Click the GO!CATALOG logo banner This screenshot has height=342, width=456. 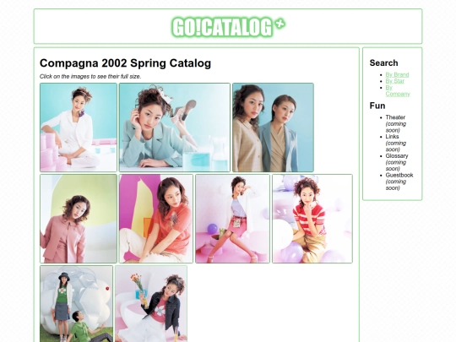(x=228, y=27)
